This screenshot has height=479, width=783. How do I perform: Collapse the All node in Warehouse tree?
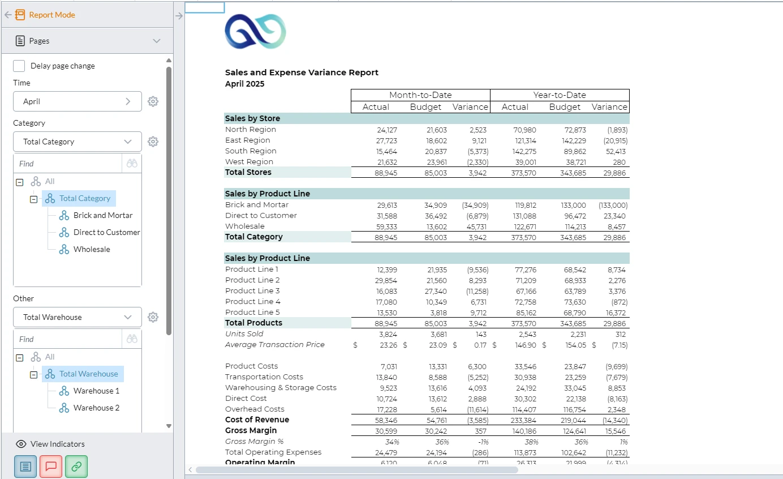point(20,357)
